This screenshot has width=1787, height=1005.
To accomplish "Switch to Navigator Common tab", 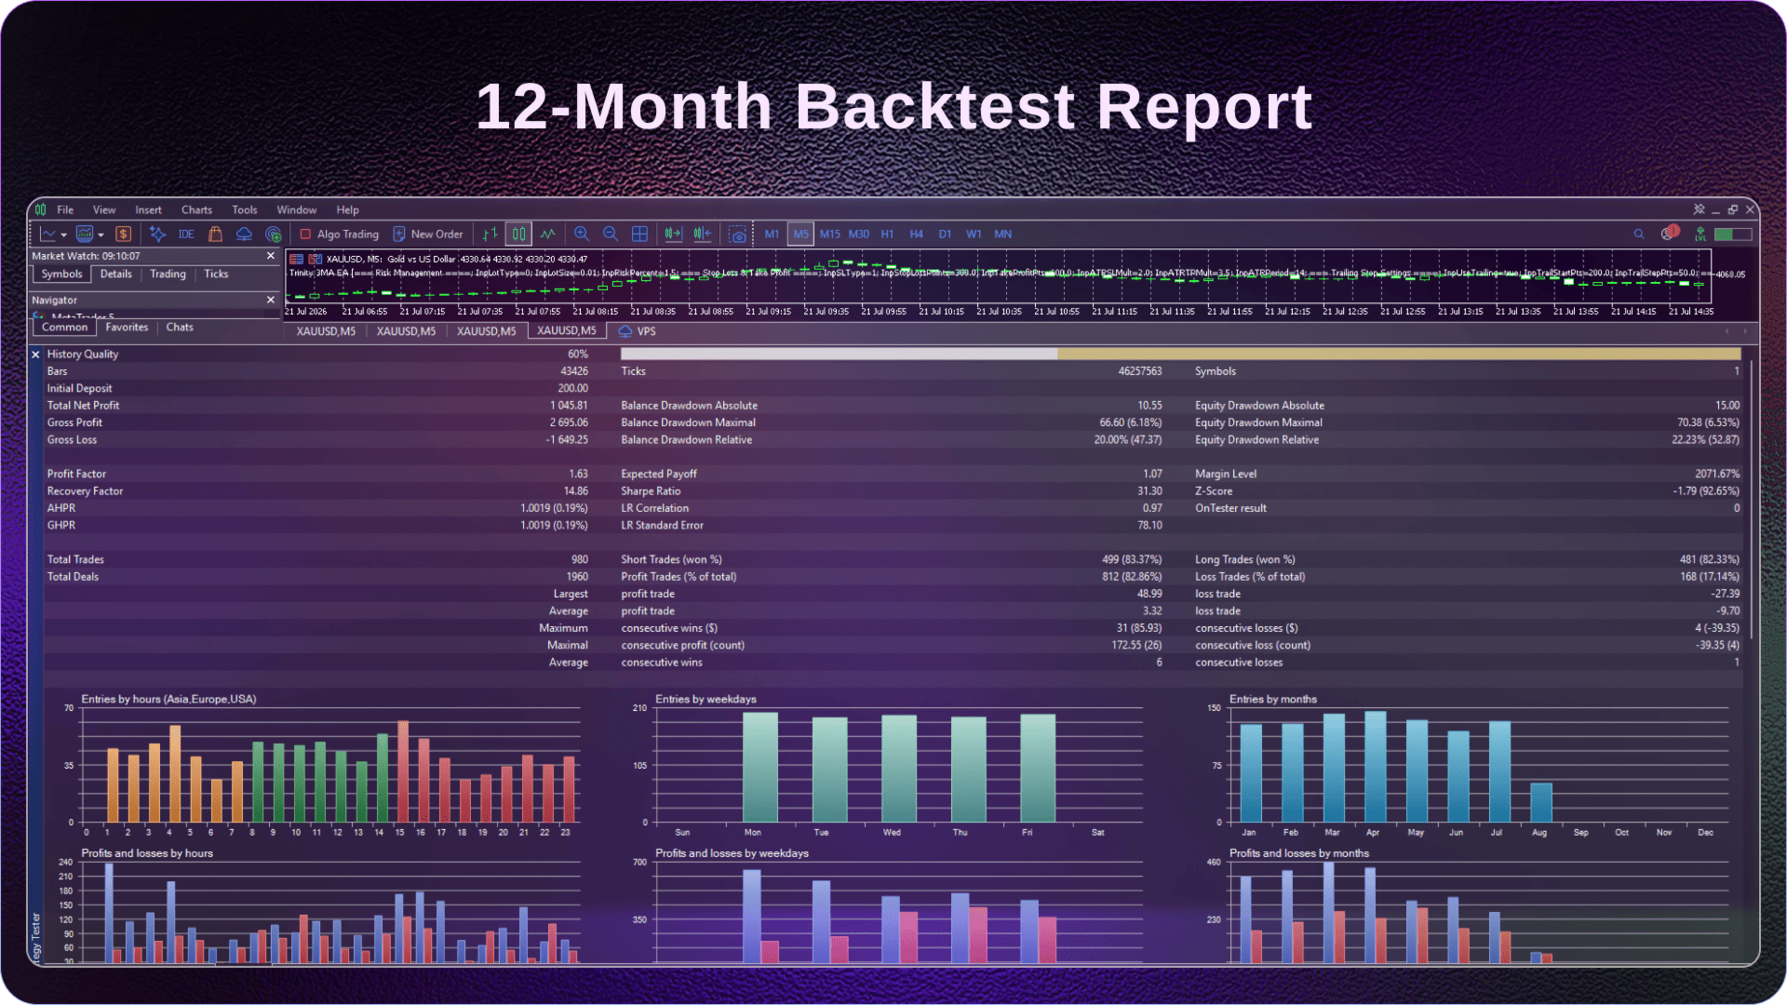I will pyautogui.click(x=65, y=328).
